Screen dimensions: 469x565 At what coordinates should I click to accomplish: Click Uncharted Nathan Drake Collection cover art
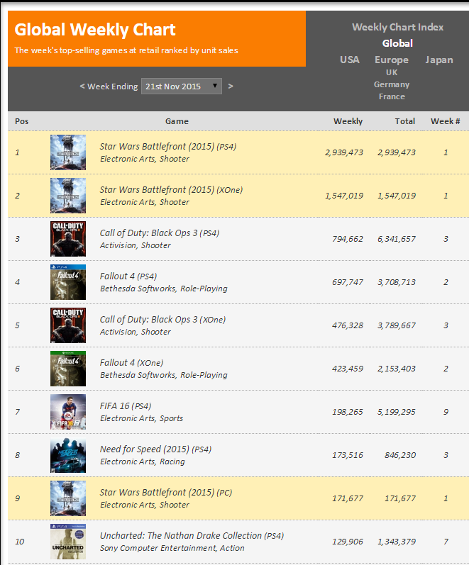pyautogui.click(x=68, y=542)
